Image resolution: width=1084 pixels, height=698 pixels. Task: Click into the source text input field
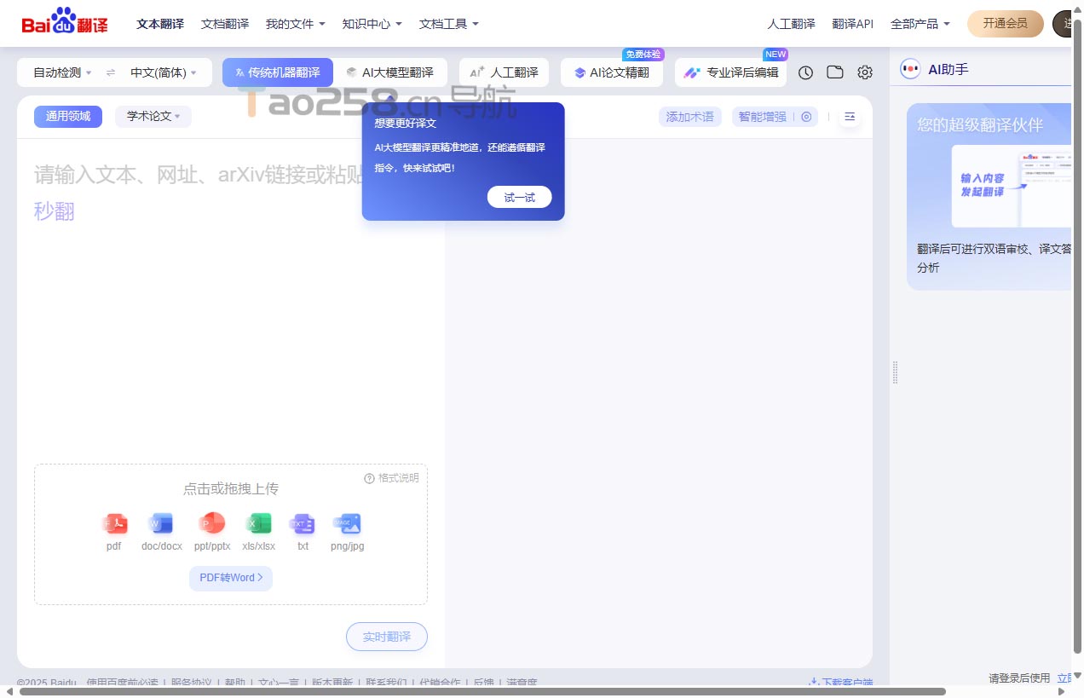click(x=231, y=298)
